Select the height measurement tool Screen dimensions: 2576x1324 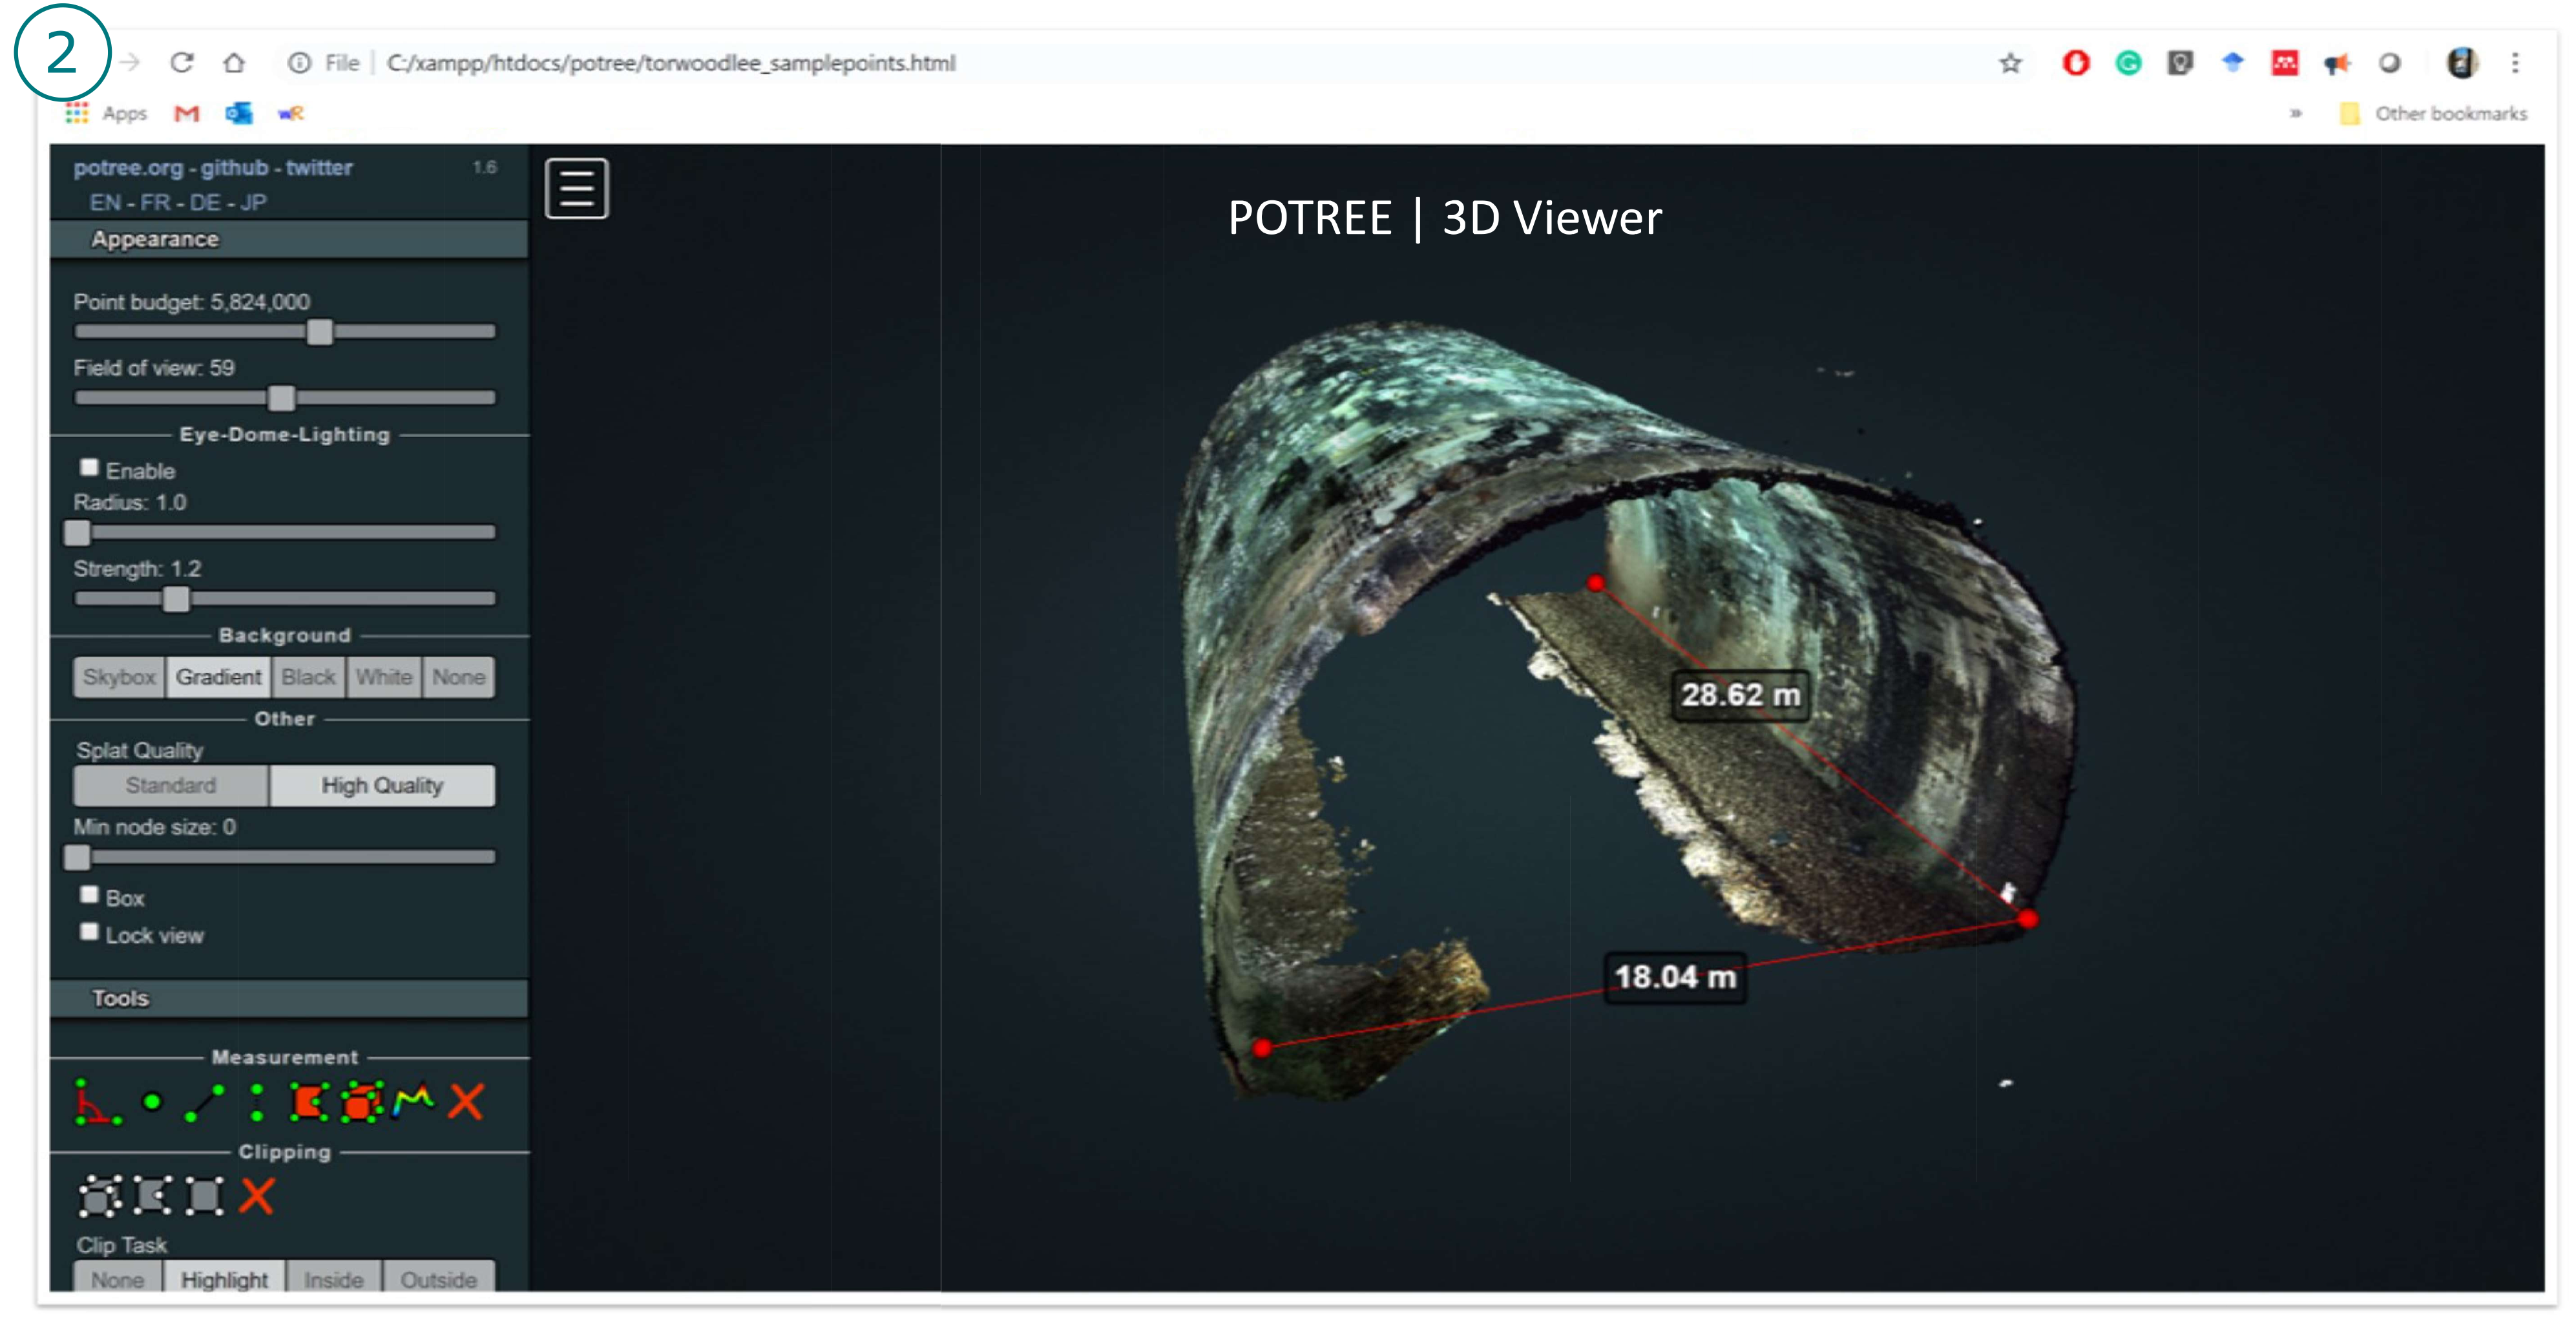click(x=257, y=1102)
